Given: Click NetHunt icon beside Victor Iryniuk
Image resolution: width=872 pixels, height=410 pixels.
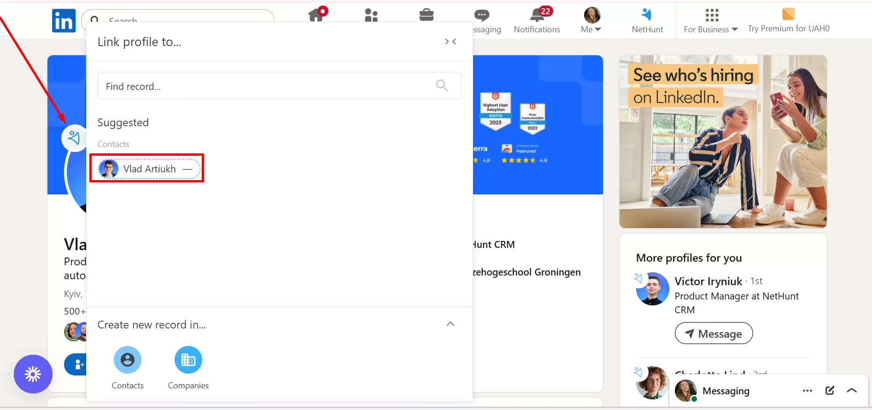Looking at the screenshot, I should pyautogui.click(x=638, y=278).
